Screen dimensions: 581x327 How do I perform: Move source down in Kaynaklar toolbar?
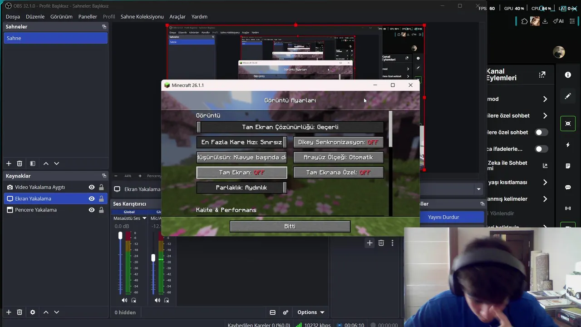pos(56,312)
